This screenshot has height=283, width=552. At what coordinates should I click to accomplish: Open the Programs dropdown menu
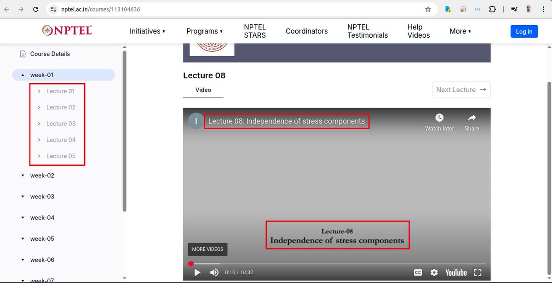[205, 31]
